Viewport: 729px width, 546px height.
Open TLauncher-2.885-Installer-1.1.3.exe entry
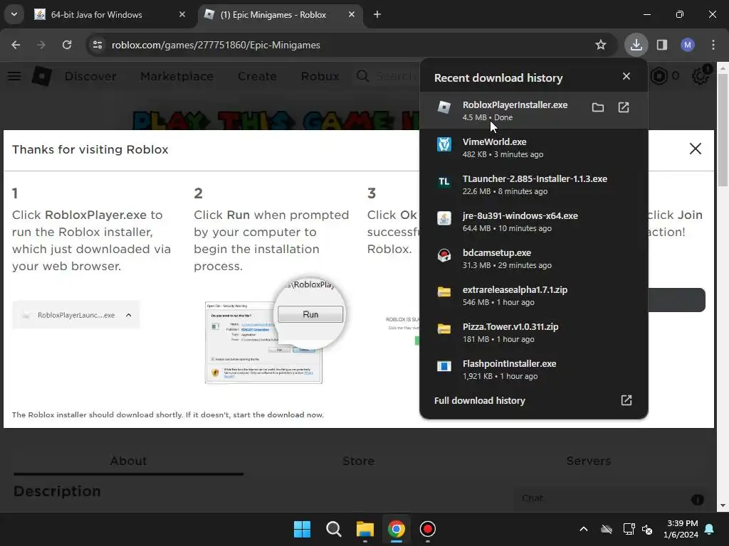[x=534, y=184]
